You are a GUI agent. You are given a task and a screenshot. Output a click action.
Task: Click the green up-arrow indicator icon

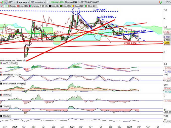click(x=5, y=6)
